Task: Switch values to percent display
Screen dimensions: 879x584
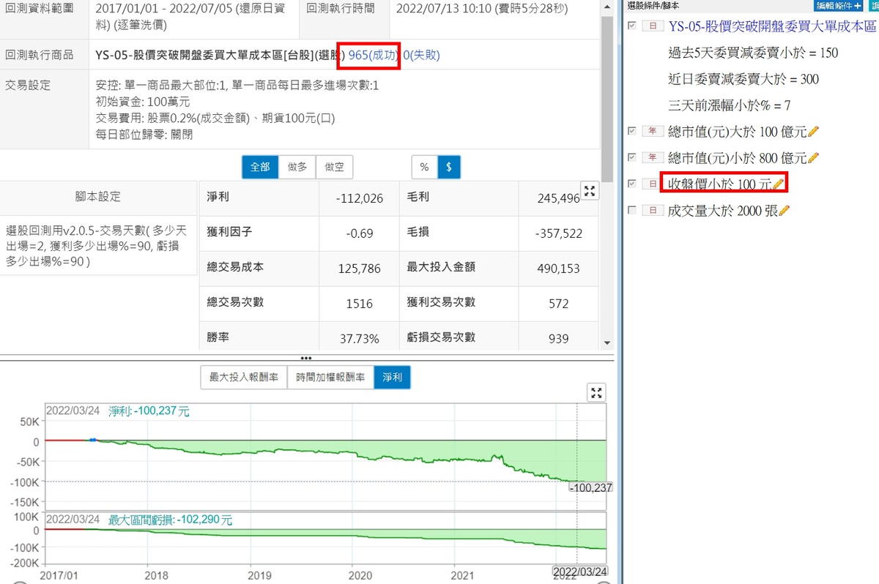Action: pos(424,167)
